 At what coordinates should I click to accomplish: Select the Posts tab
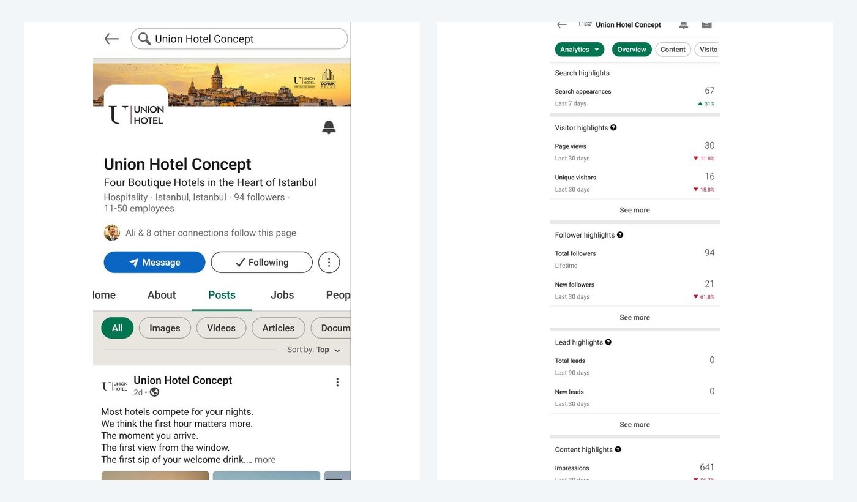(x=222, y=295)
